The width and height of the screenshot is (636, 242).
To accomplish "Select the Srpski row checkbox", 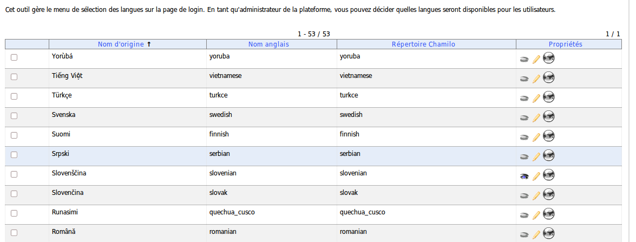I will click(x=14, y=155).
